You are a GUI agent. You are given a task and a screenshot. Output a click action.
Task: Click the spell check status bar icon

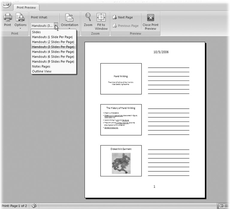(34, 206)
